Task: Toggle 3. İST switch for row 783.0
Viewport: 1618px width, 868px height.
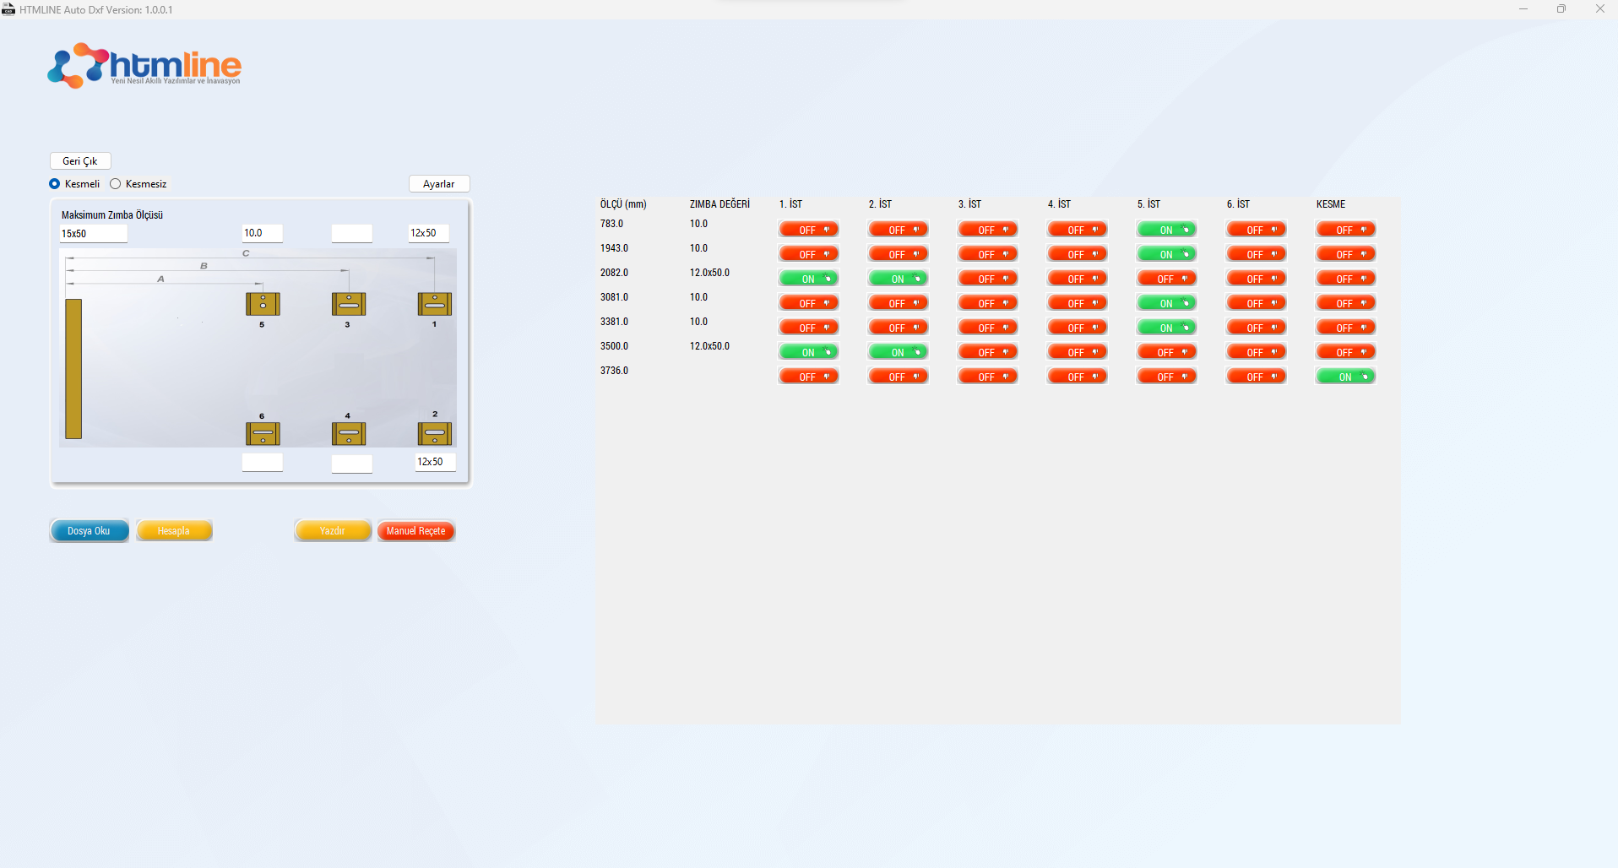Action: click(x=987, y=230)
